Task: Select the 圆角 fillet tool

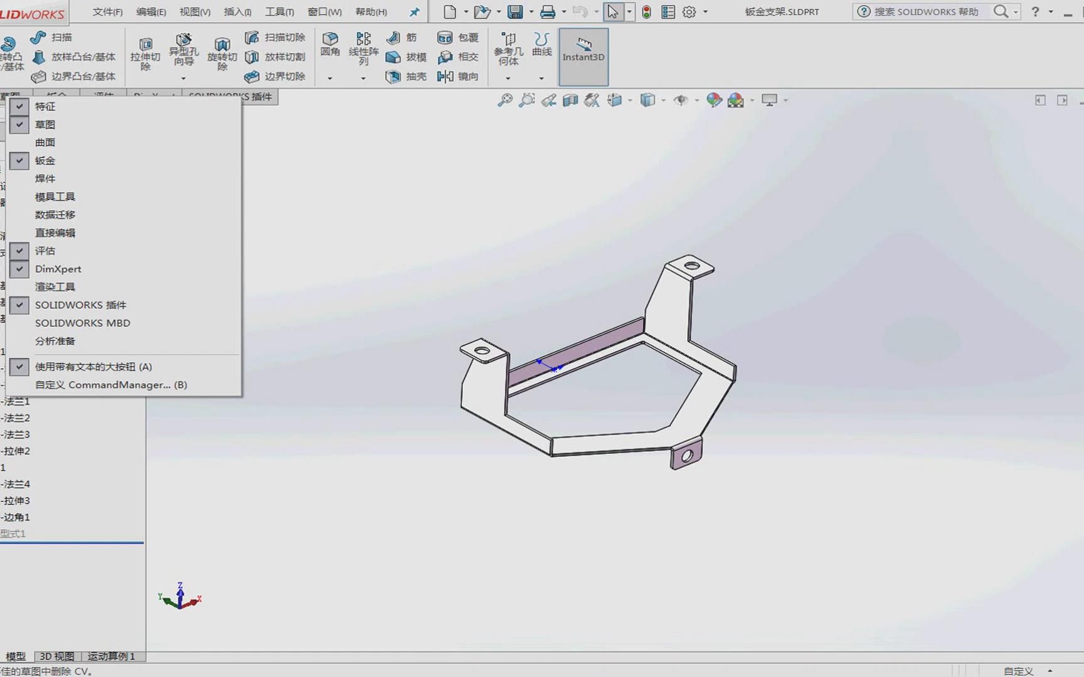Action: tap(330, 45)
